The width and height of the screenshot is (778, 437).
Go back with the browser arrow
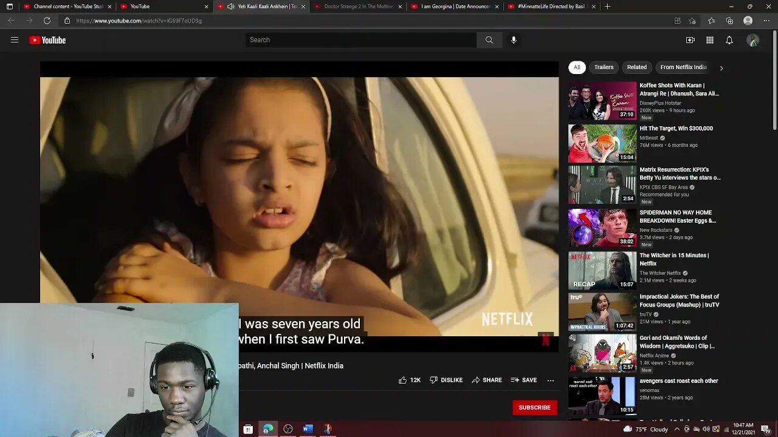pyautogui.click(x=11, y=21)
